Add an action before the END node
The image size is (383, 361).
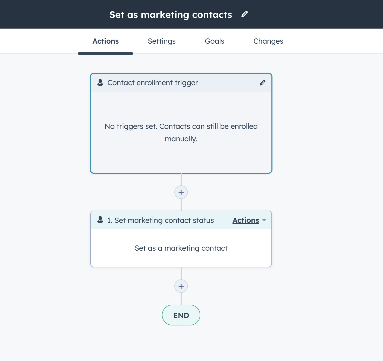click(x=181, y=286)
